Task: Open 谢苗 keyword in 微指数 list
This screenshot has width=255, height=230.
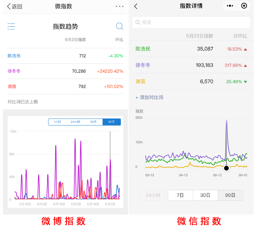Action: [x=12, y=87]
